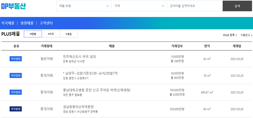Click date 2021.03.29 in 남양주~강원 row
The image size is (253, 118).
237,76
